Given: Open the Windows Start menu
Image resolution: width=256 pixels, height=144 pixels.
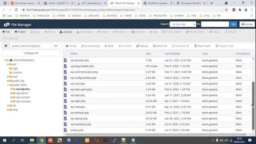Looking at the screenshot, I should click(4, 140).
